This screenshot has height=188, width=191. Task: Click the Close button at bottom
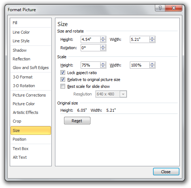[x=166, y=172]
